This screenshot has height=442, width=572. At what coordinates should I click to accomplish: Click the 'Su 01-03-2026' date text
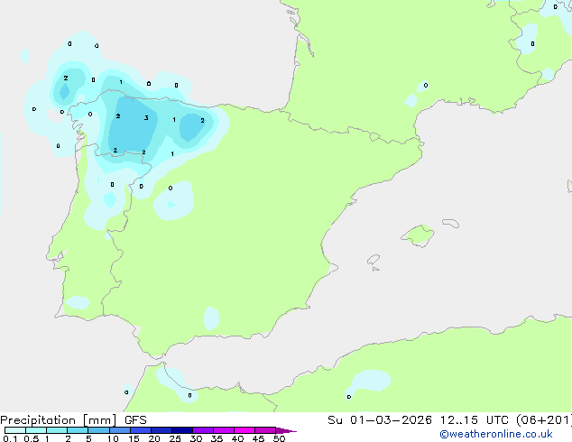380,420
